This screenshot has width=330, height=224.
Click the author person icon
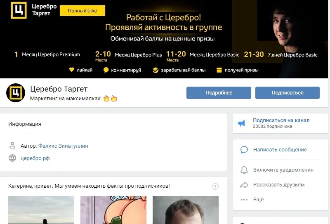[x=12, y=145]
